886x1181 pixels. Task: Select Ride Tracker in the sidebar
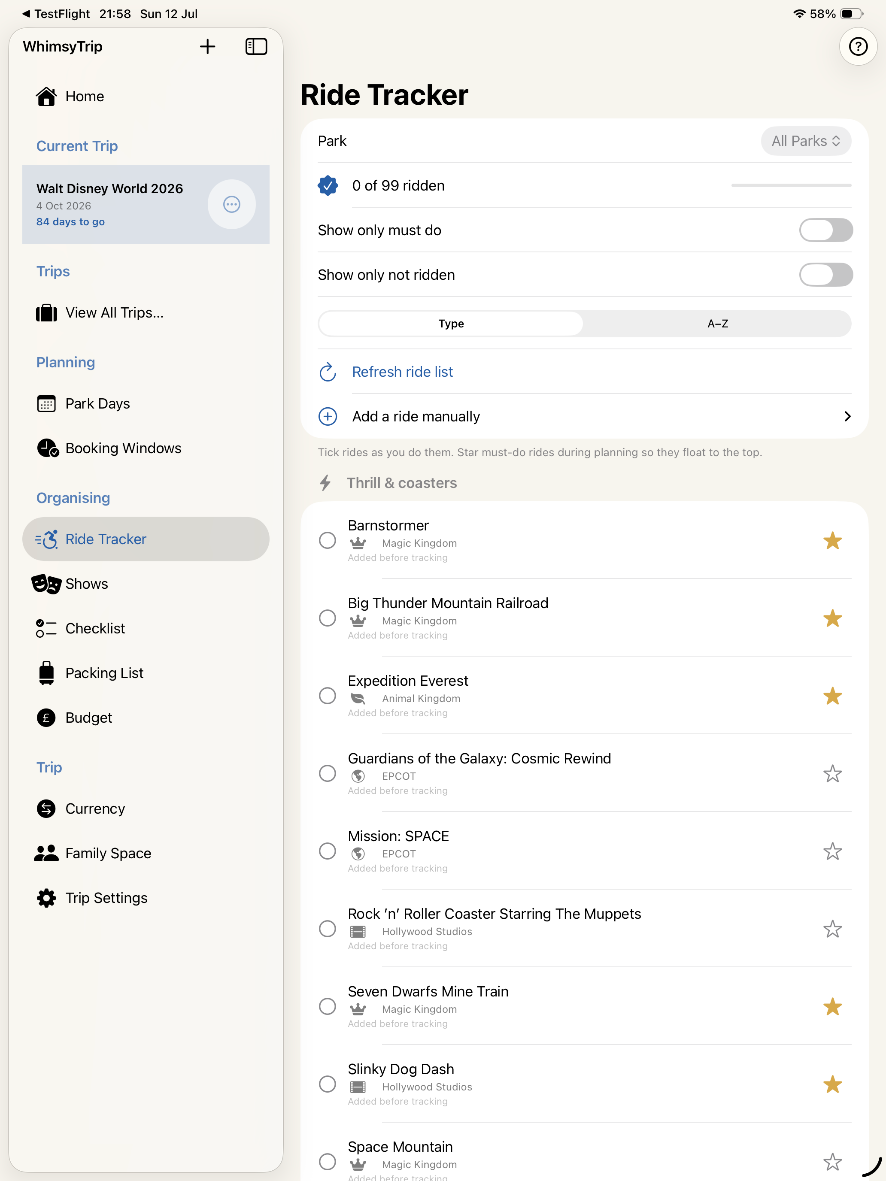[146, 539]
